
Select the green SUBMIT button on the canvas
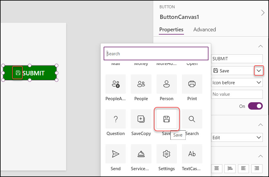(30, 73)
